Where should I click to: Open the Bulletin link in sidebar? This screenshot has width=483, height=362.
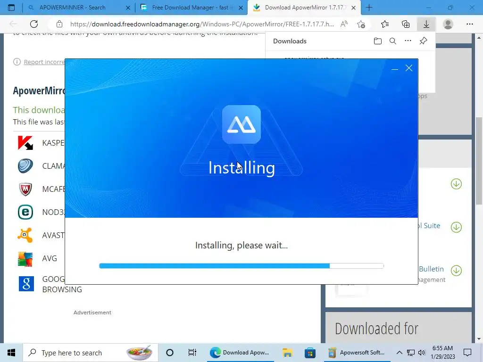click(431, 269)
